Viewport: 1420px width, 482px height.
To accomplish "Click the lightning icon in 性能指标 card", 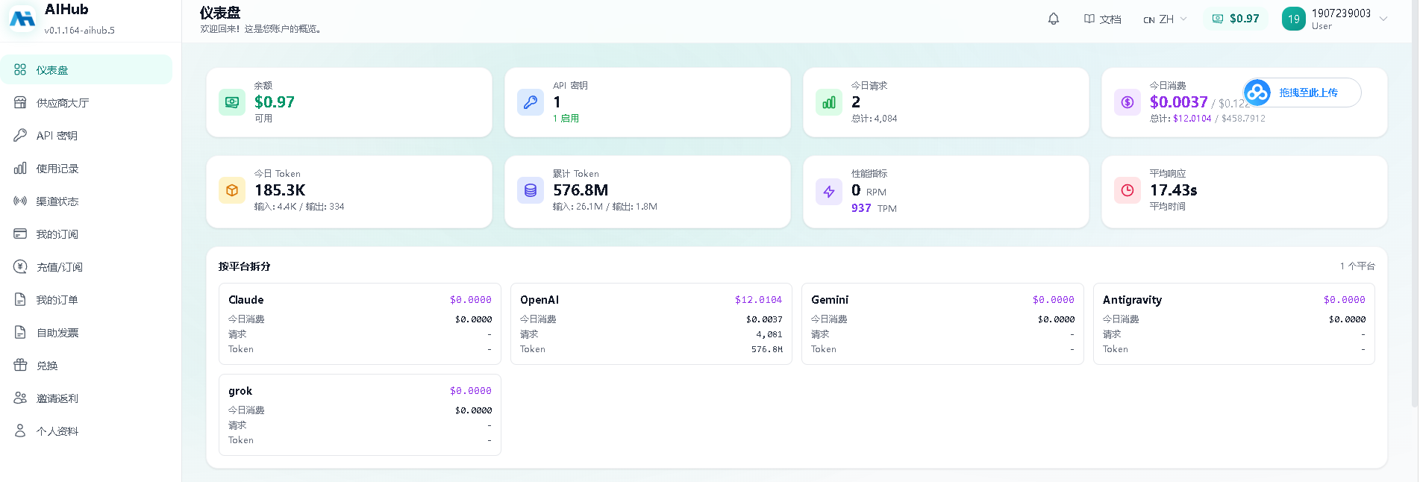I will click(829, 192).
